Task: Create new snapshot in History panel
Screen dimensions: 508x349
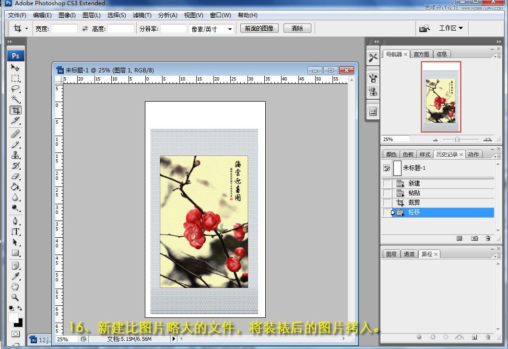Action: (x=474, y=239)
